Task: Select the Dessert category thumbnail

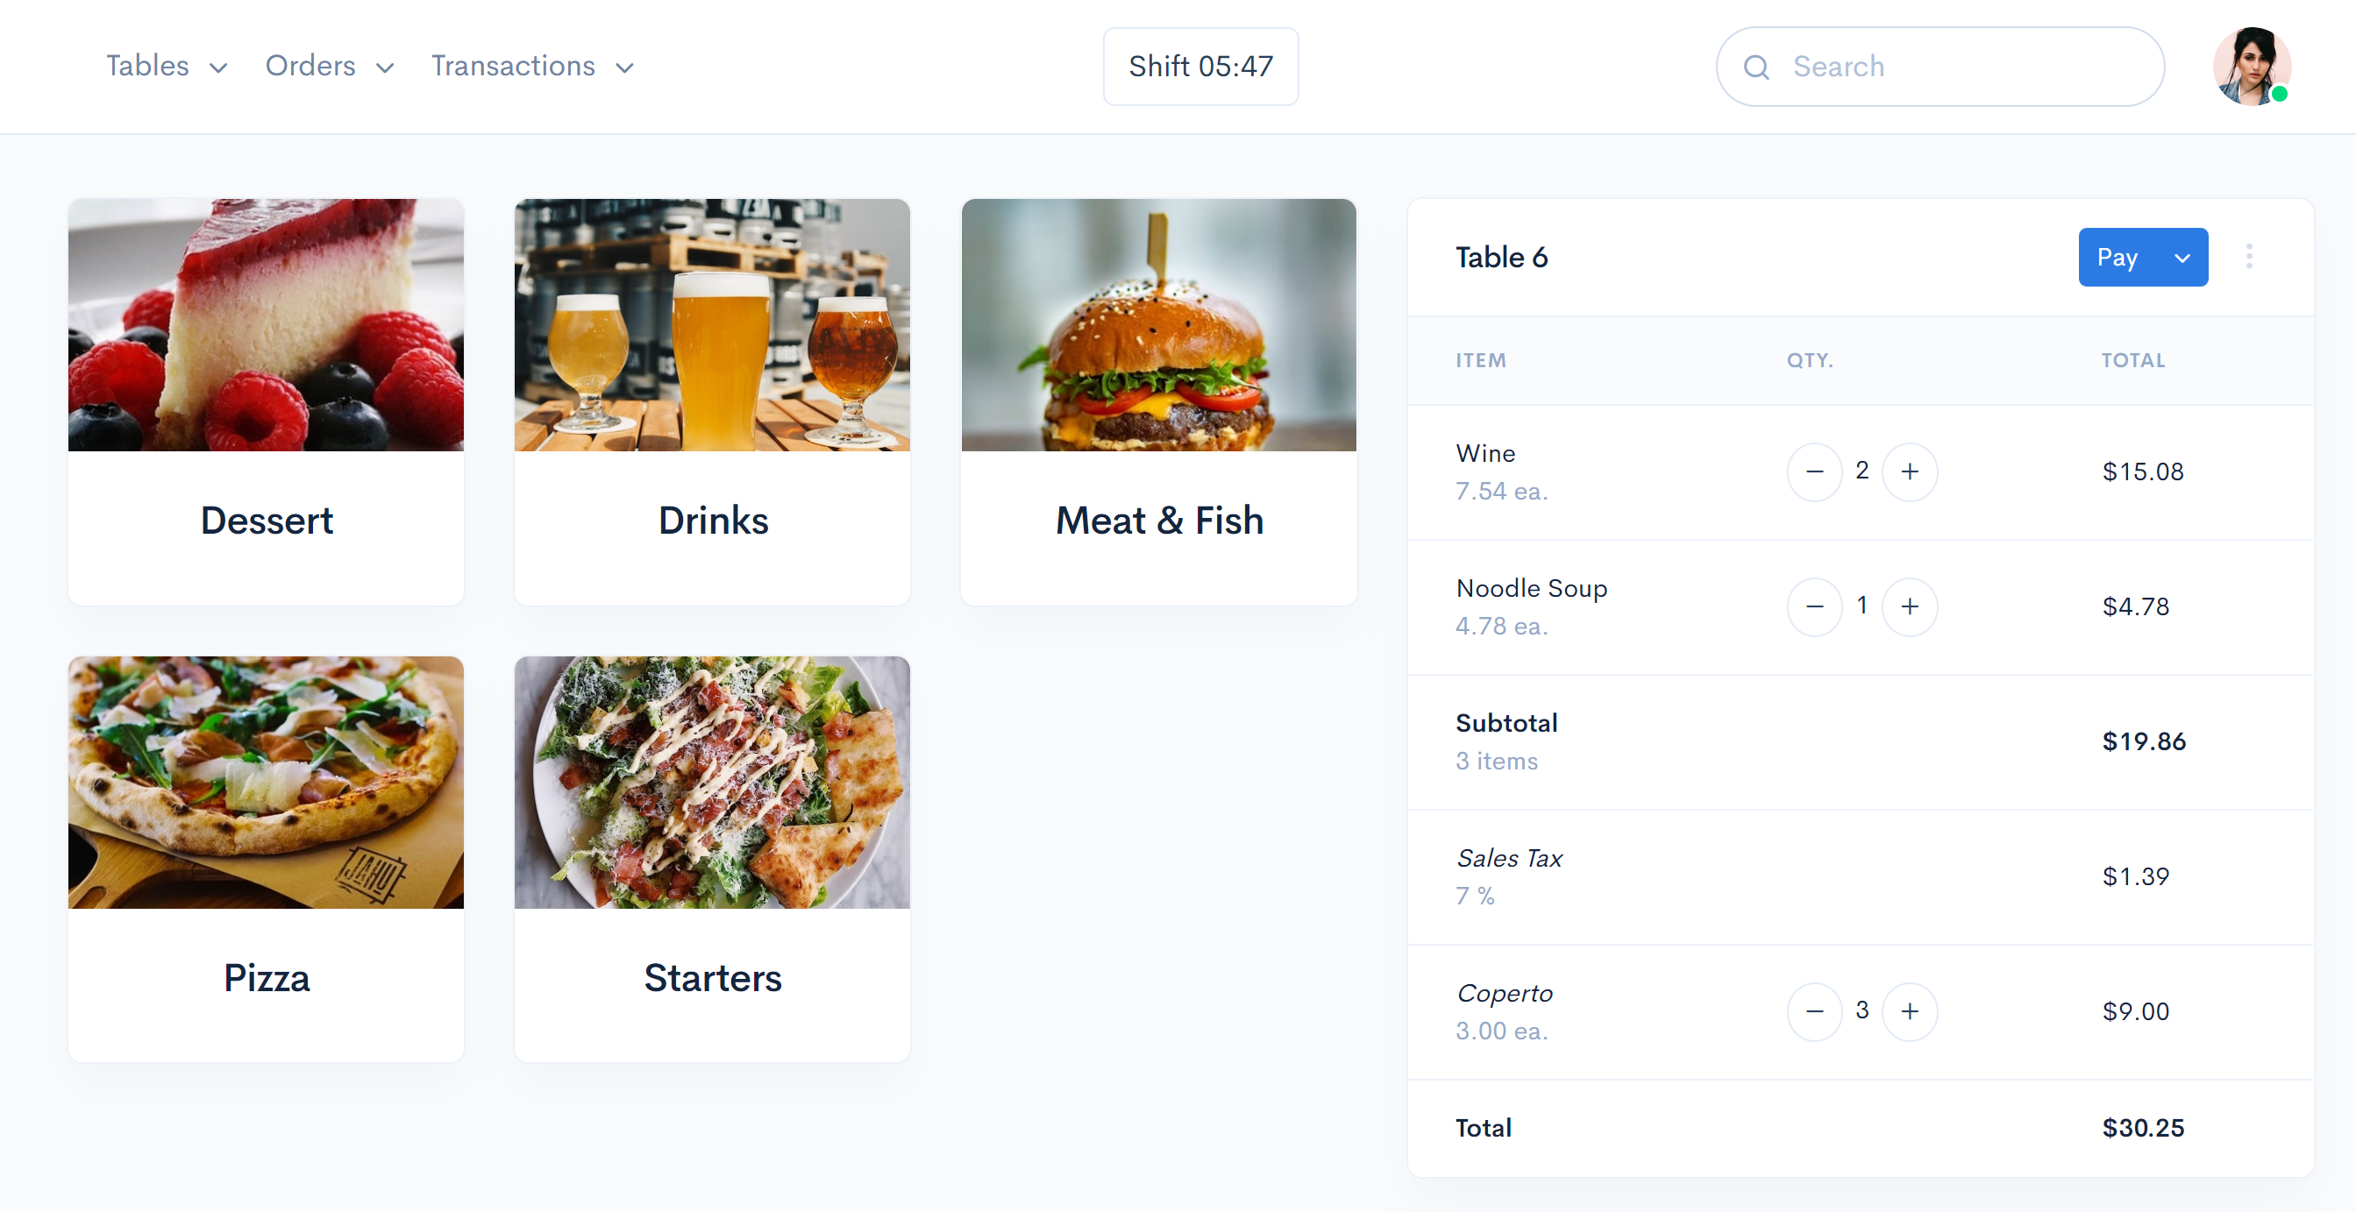Action: click(x=267, y=402)
